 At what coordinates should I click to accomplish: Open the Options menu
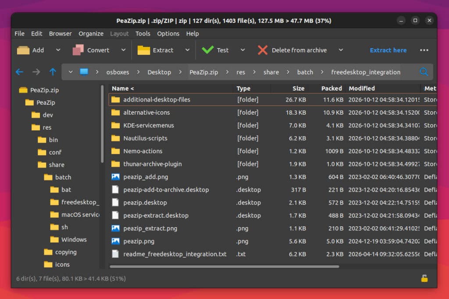click(x=168, y=33)
